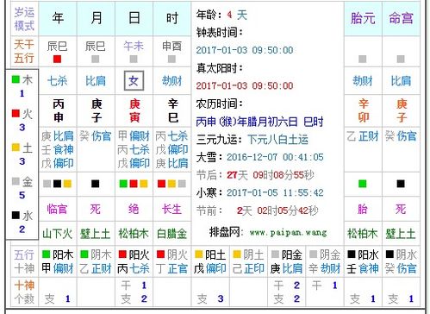Click the 女 gender box in the day column
Screen dimensions: 430x314
click(x=134, y=81)
